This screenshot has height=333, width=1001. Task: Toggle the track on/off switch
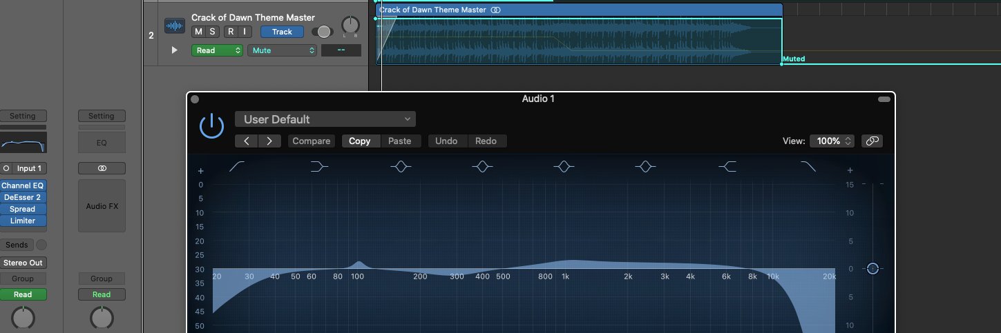click(322, 32)
